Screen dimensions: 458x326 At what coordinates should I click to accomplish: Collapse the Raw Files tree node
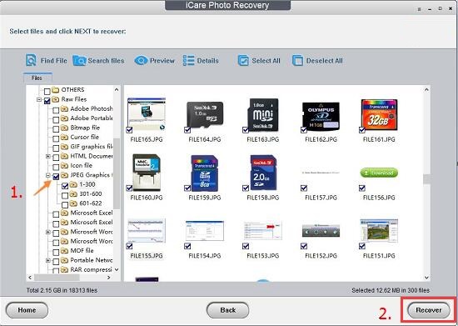pyautogui.click(x=39, y=100)
